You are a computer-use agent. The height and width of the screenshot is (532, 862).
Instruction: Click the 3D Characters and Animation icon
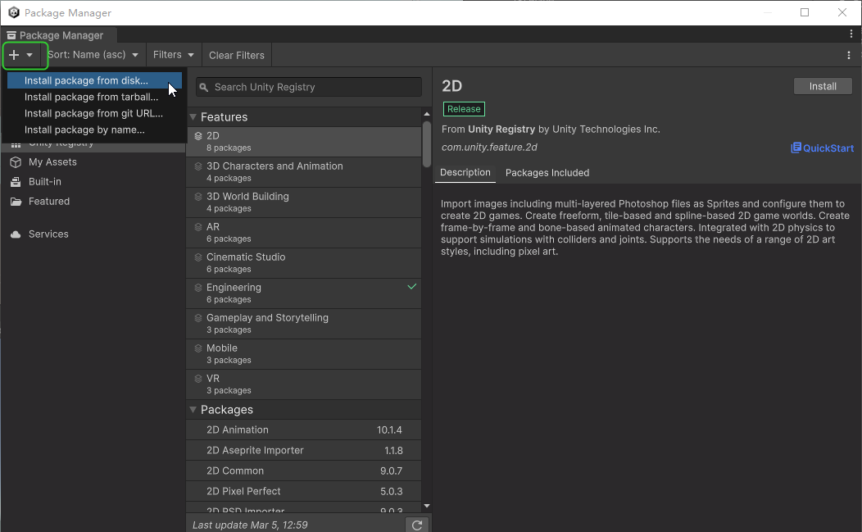pos(198,166)
